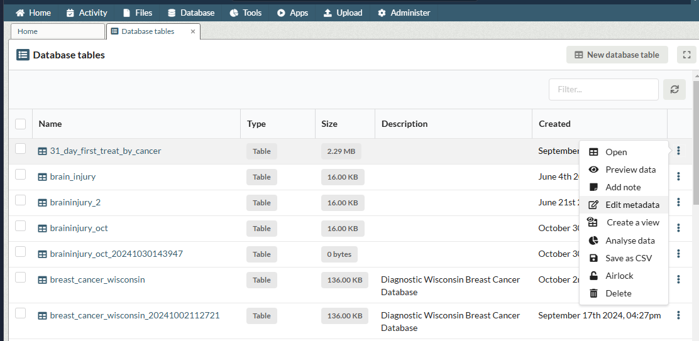
Task: Click the Delete trash icon in context menu
Action: 593,293
